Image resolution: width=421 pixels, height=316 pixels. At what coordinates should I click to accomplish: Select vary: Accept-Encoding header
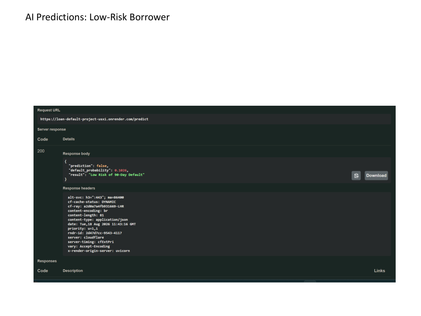(89, 247)
